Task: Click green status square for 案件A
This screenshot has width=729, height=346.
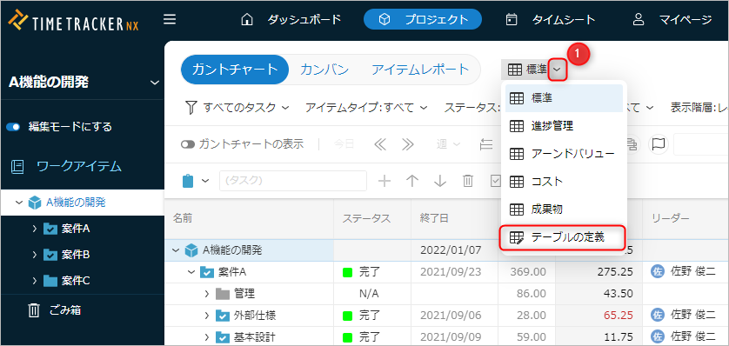Action: point(347,272)
